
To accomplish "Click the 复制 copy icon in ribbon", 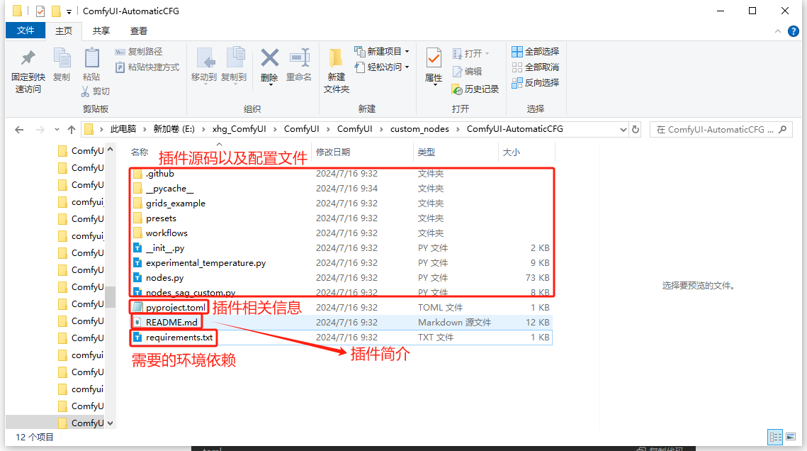I will 62,58.
